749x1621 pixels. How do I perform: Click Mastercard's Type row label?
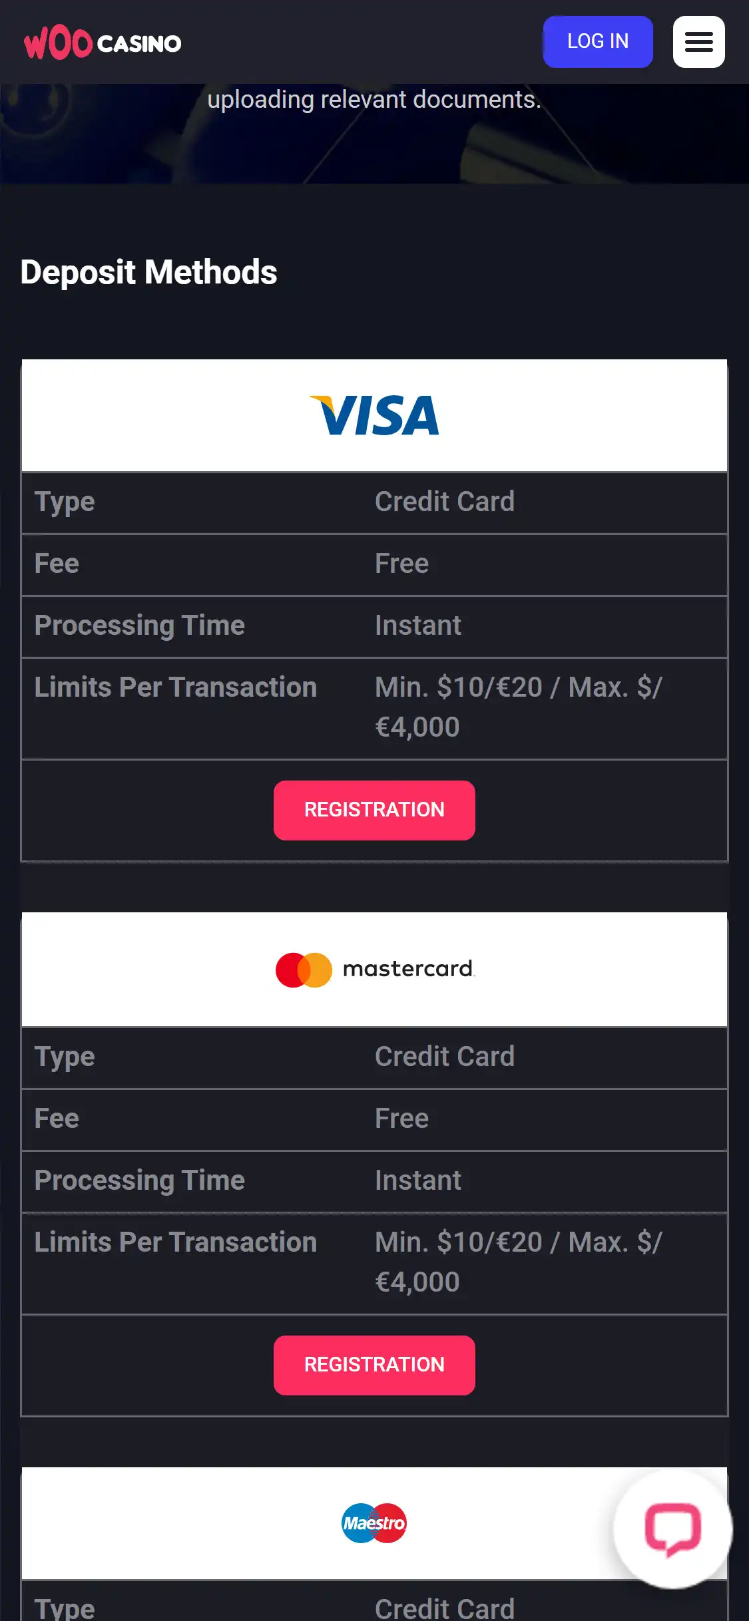(x=65, y=1057)
